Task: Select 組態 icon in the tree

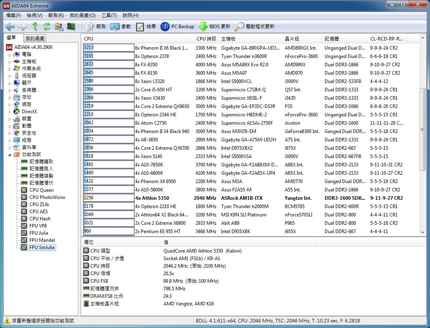Action: click(17, 140)
